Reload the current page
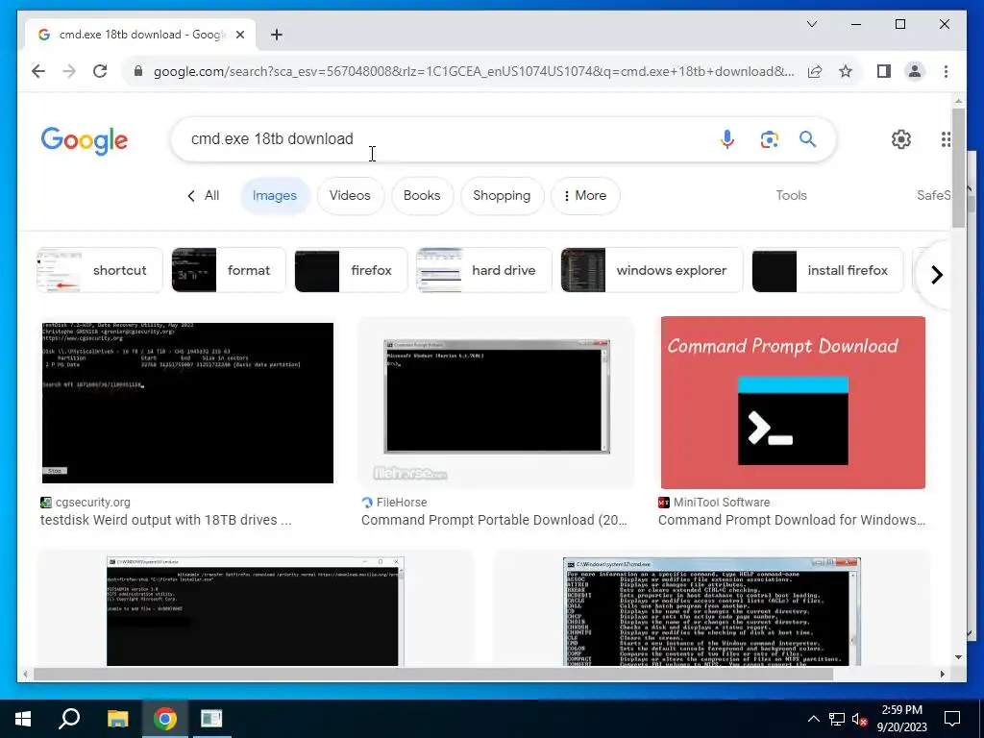This screenshot has width=984, height=738. (x=100, y=71)
